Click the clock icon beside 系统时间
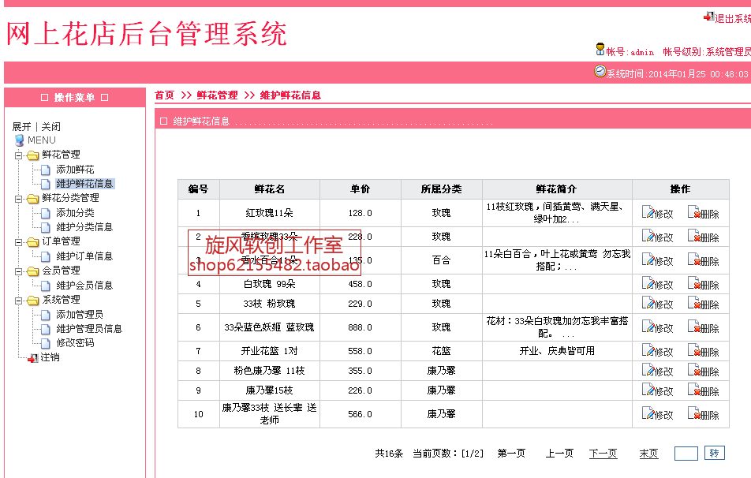 [x=599, y=72]
